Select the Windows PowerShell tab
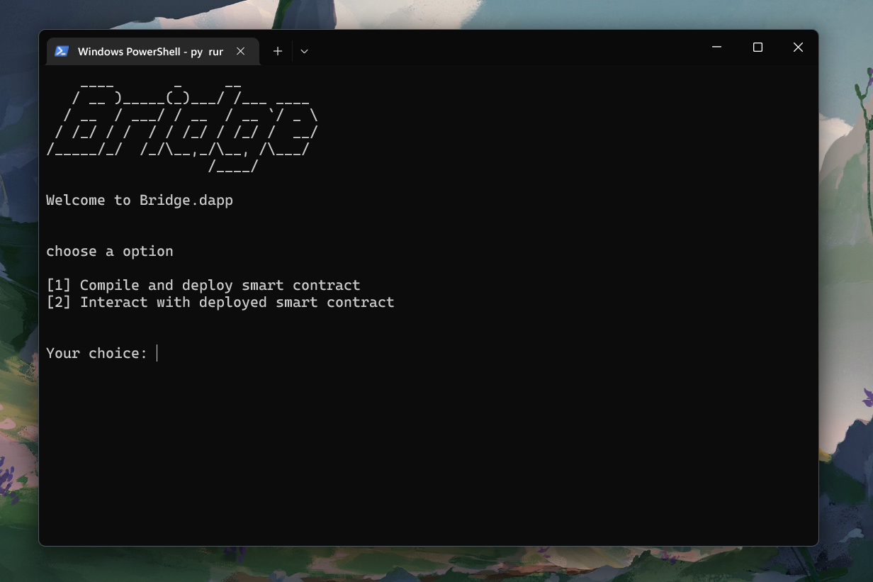This screenshot has width=873, height=582. 153,51
